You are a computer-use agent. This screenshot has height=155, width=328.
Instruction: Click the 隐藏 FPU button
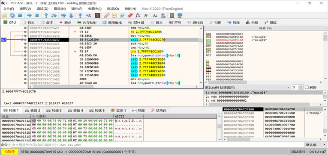tap(266, 28)
